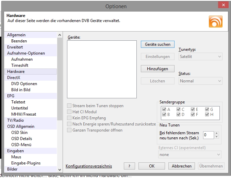231x178 pixels.
Task: Open the Externes CI dropdown
Action: coord(190,155)
